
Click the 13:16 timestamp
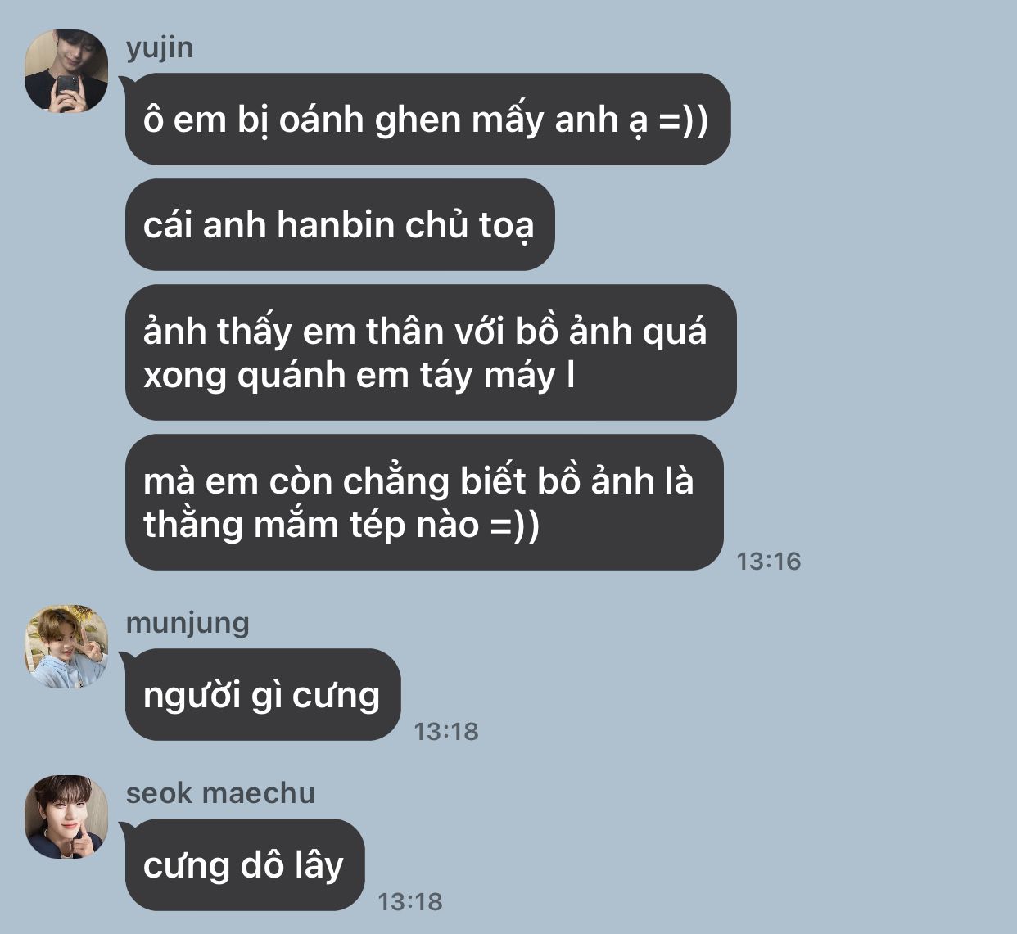[769, 562]
